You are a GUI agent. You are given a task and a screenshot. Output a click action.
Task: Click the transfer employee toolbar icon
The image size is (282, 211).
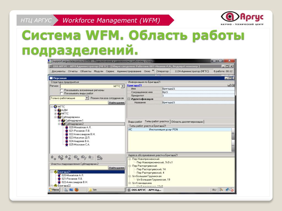[68, 158]
